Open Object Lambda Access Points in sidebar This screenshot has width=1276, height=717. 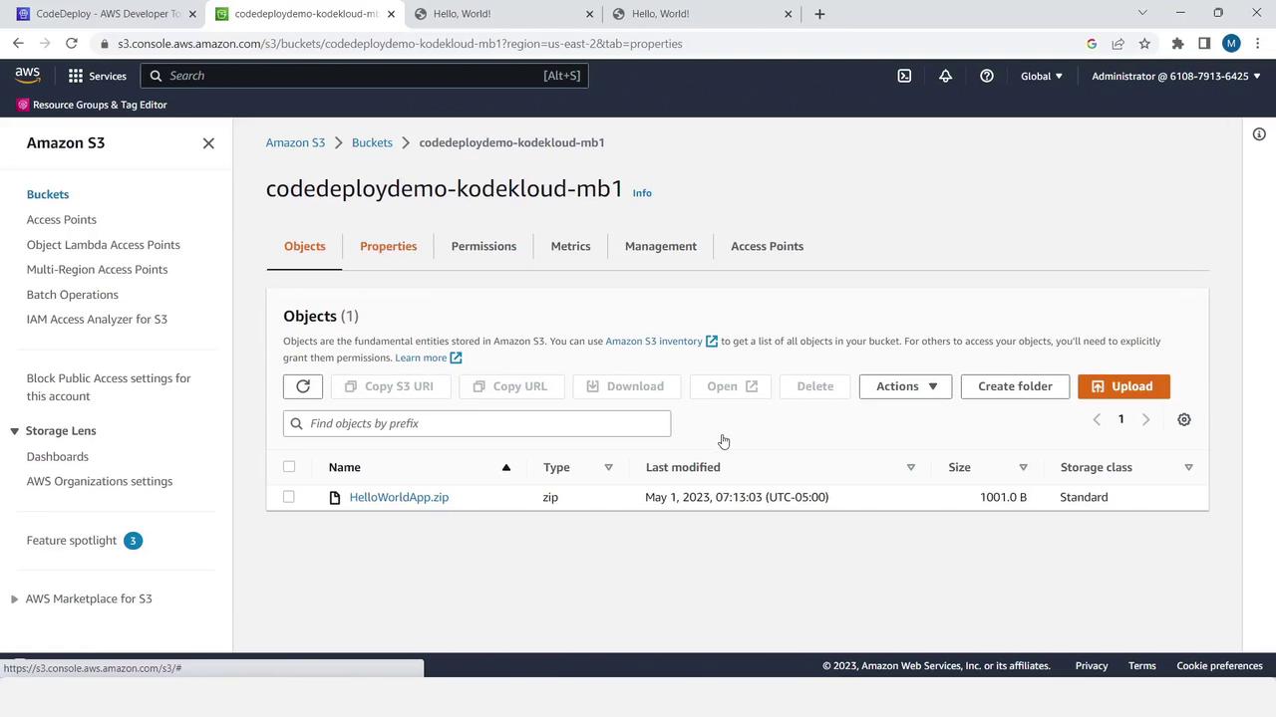pyautogui.click(x=104, y=245)
